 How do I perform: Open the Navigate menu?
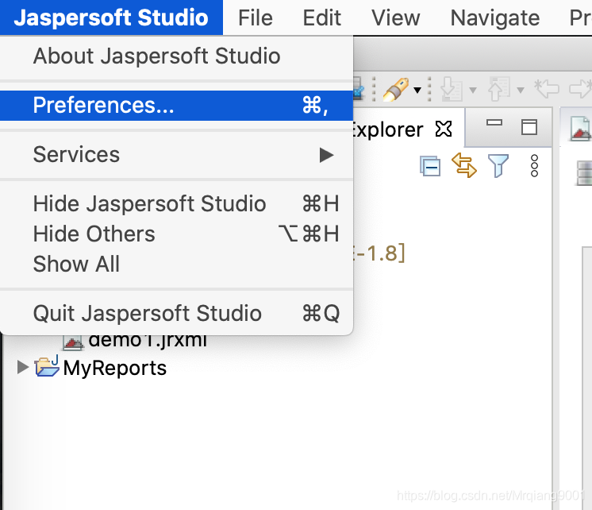click(495, 17)
